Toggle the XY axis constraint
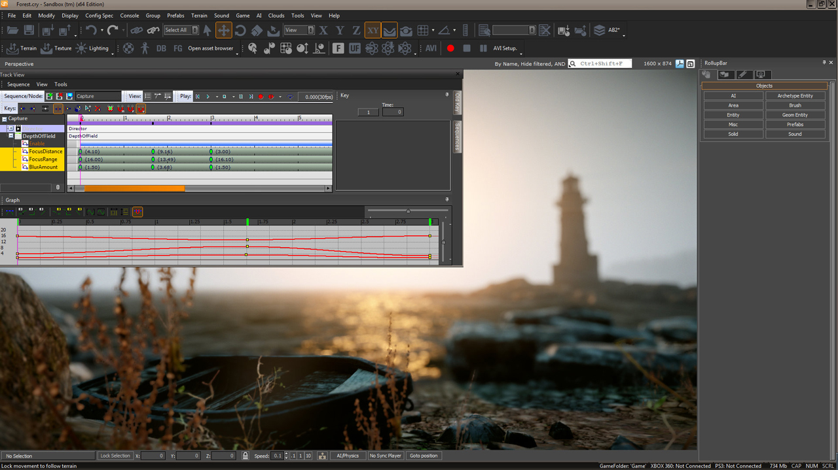This screenshot has width=838, height=470. pyautogui.click(x=373, y=30)
